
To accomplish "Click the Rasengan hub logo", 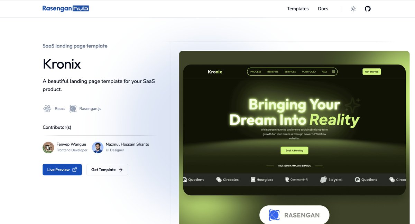I will [x=65, y=8].
